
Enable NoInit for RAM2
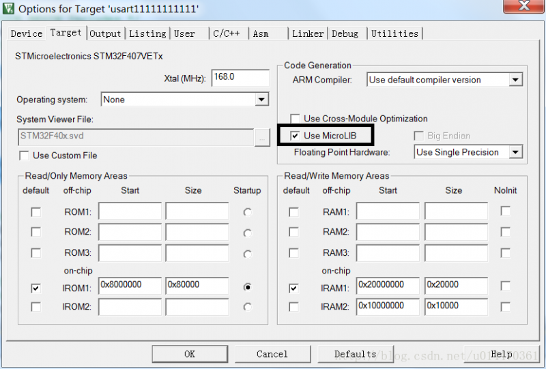click(x=506, y=232)
